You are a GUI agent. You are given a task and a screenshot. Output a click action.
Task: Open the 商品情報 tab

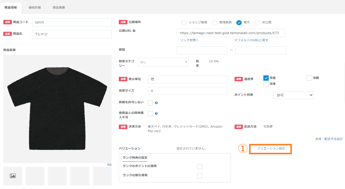(11, 7)
